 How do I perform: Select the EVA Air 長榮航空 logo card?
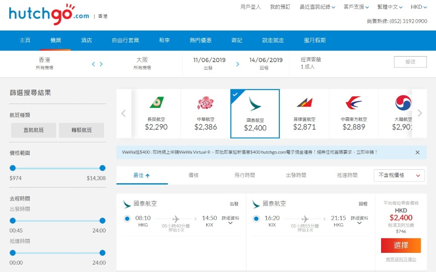156,114
